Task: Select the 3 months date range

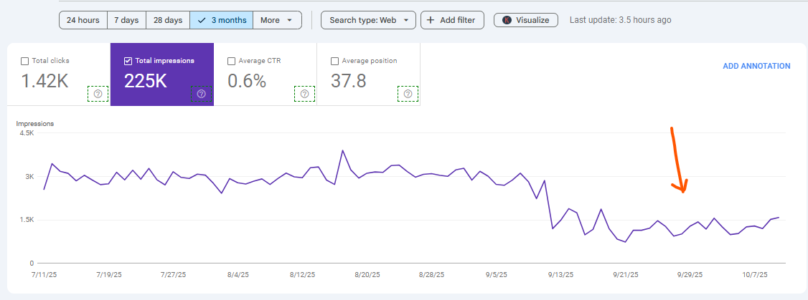Action: [x=222, y=20]
